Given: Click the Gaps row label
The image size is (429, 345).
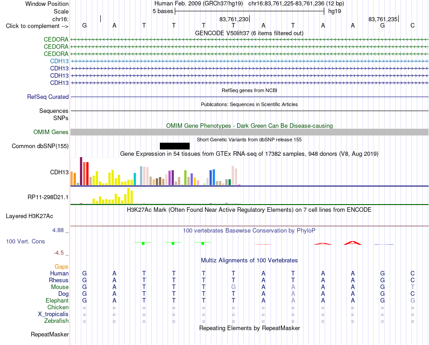Looking at the screenshot, I should [61, 267].
